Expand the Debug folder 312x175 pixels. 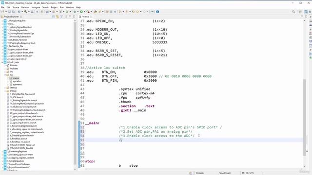[5, 91]
